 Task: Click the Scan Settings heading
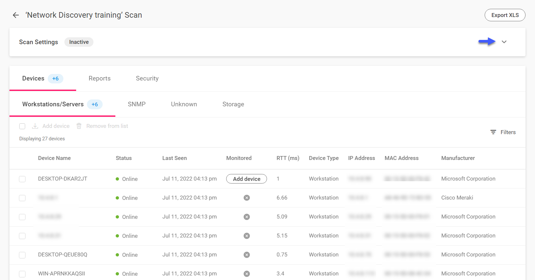[39, 42]
